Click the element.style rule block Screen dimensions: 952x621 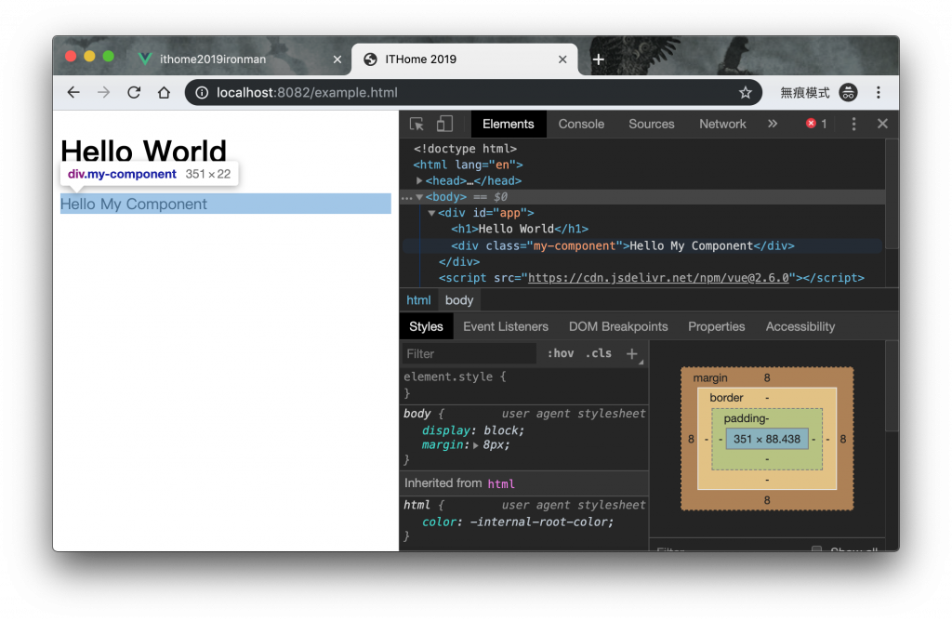click(524, 385)
